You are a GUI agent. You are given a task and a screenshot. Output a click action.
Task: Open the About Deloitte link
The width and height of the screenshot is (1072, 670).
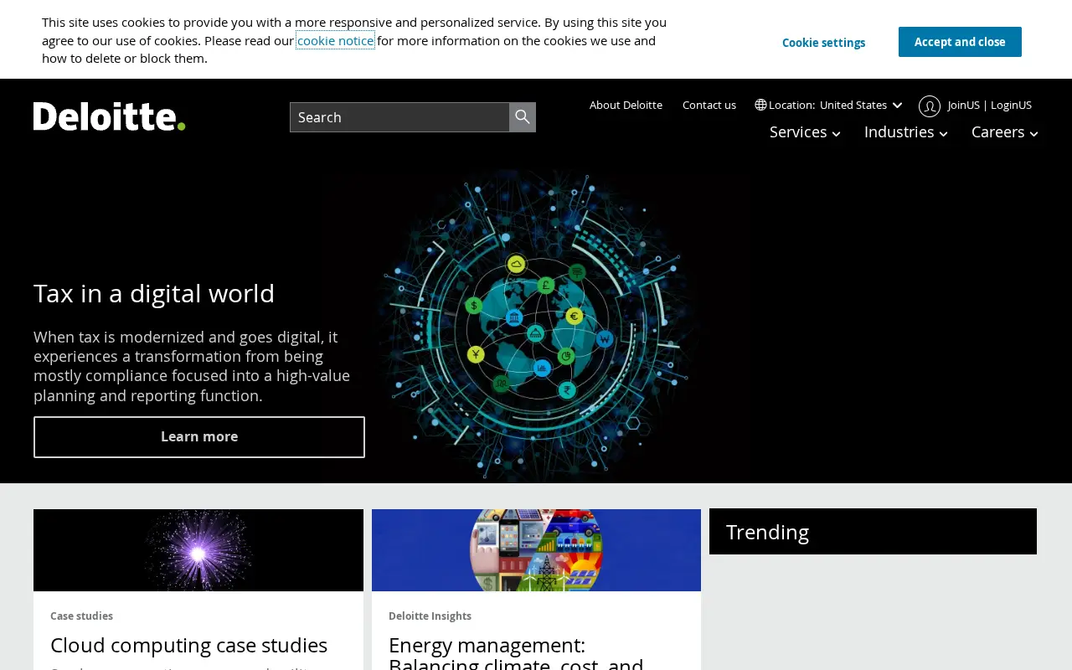tap(626, 105)
